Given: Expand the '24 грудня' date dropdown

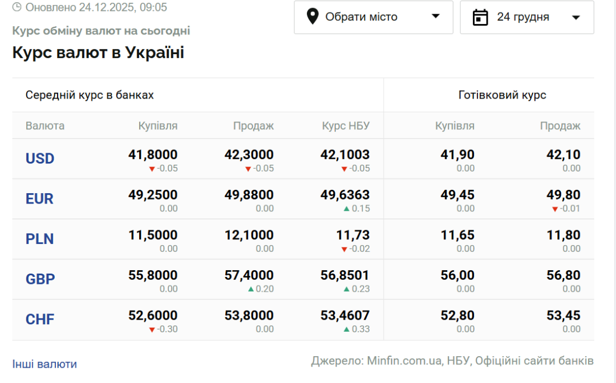Looking at the screenshot, I should tap(526, 17).
